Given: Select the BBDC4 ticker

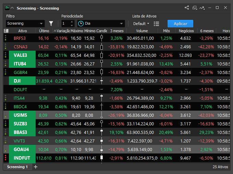Looking at the screenshot, I should [x=20, y=107].
